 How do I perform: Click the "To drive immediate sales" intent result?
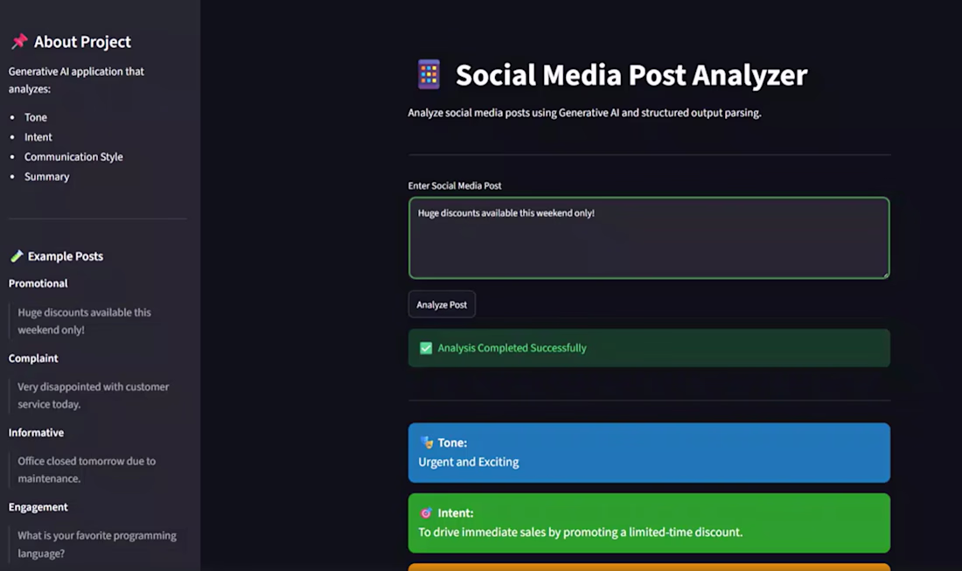coord(581,532)
